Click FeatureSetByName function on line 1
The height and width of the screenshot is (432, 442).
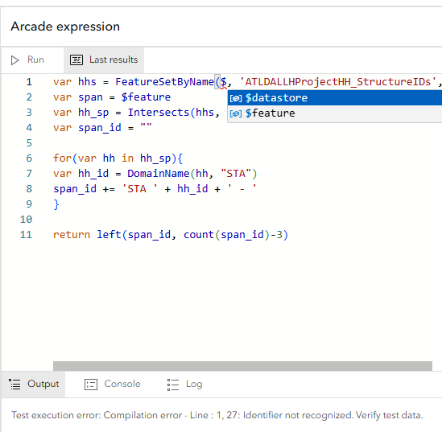164,82
